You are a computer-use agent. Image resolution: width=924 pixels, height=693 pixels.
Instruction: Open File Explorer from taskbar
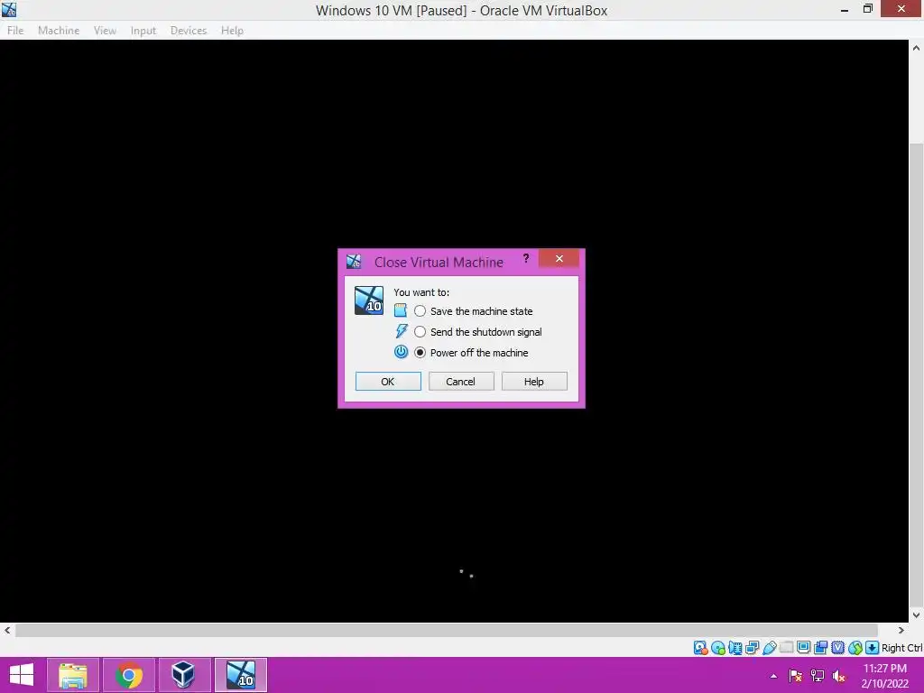click(72, 675)
